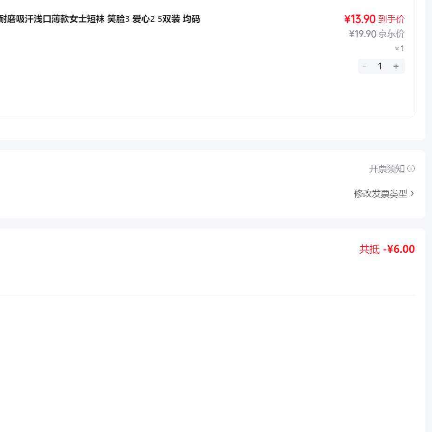Decrease quantity with the minus button
Viewport: 432px width, 432px height.
[x=364, y=66]
